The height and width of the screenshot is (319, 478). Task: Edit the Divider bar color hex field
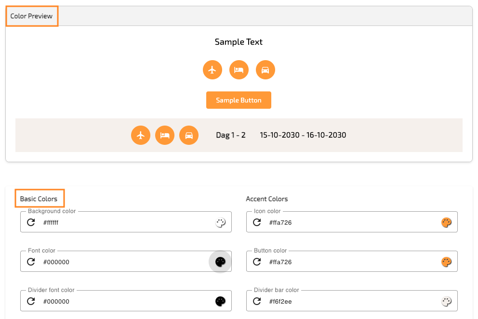pos(352,301)
